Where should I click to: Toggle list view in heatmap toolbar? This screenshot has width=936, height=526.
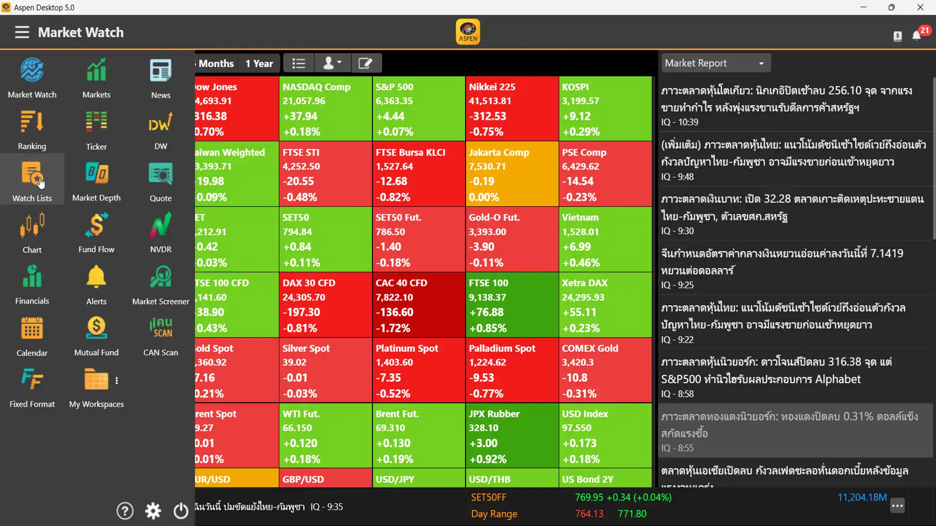tap(298, 63)
